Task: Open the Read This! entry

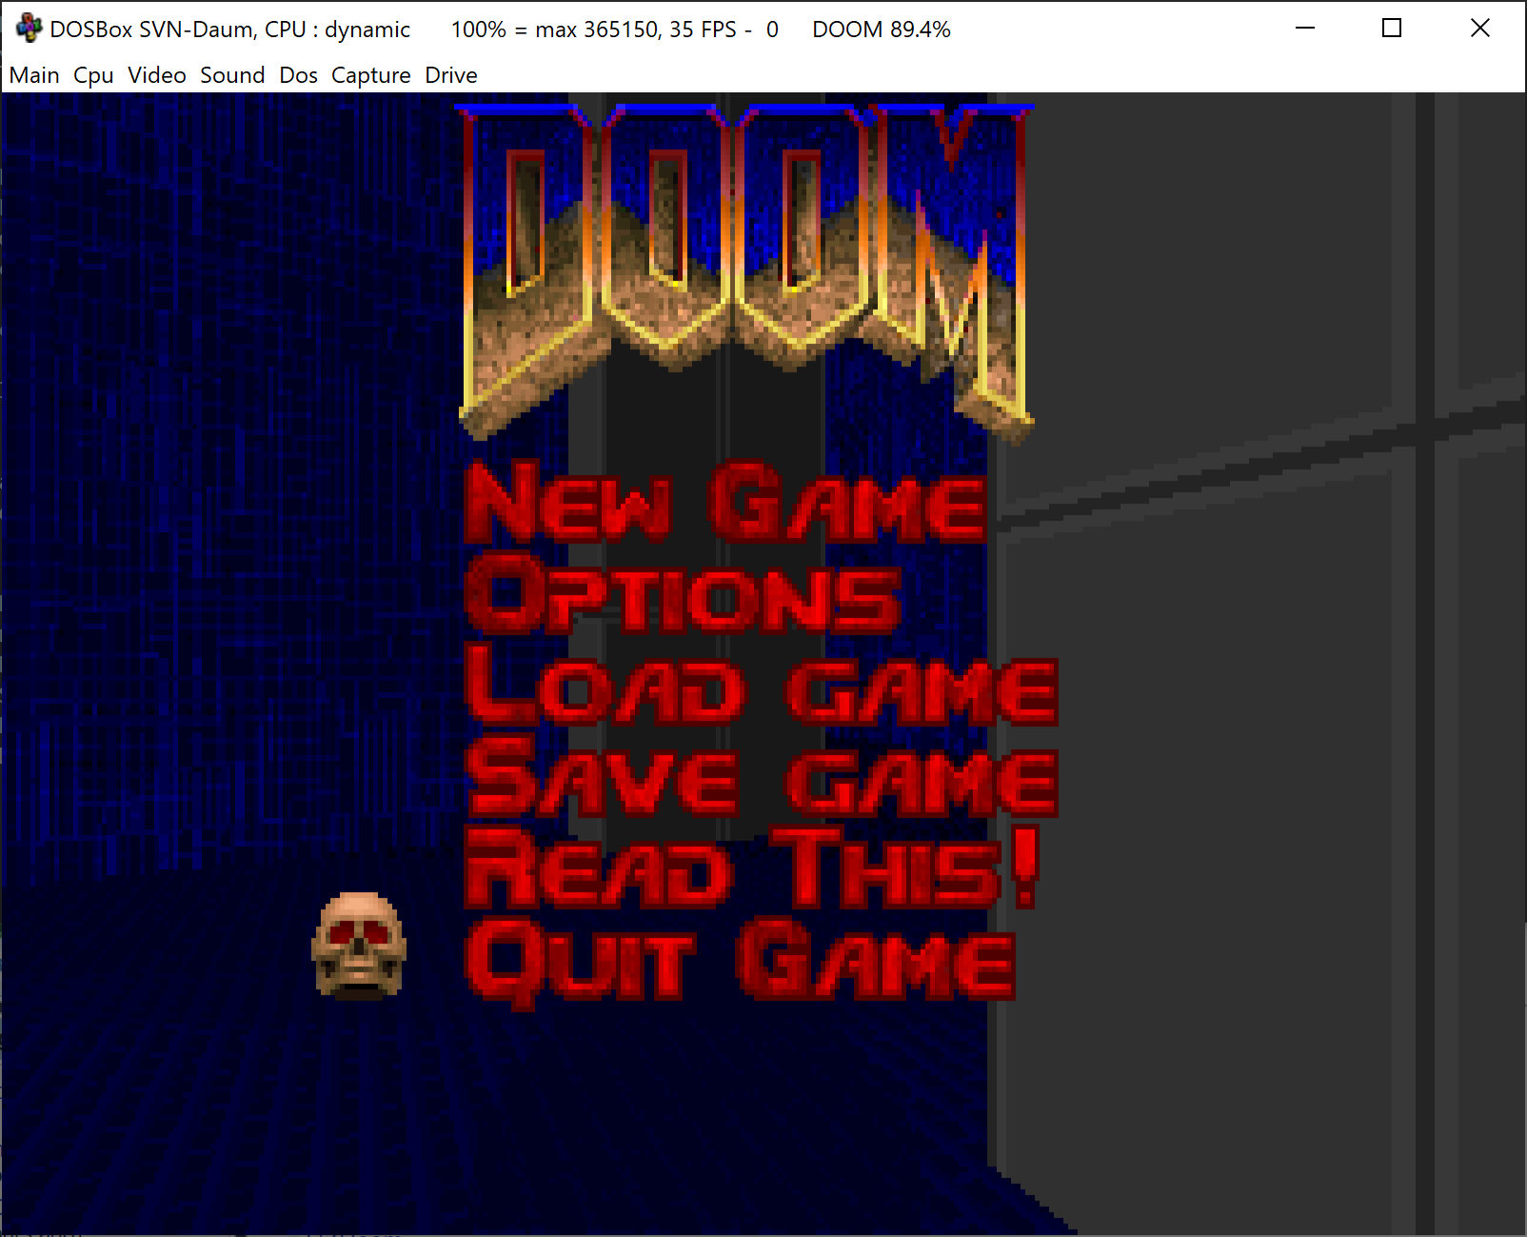Action: coord(752,868)
